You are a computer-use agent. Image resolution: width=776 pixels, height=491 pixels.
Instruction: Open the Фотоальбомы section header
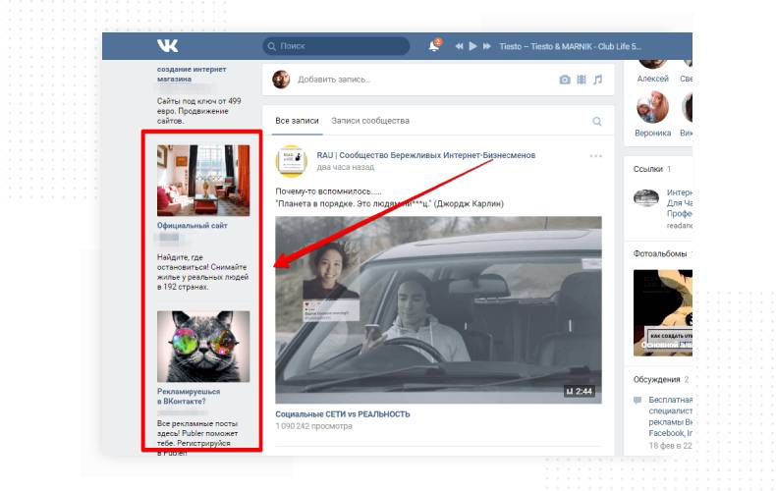click(660, 253)
